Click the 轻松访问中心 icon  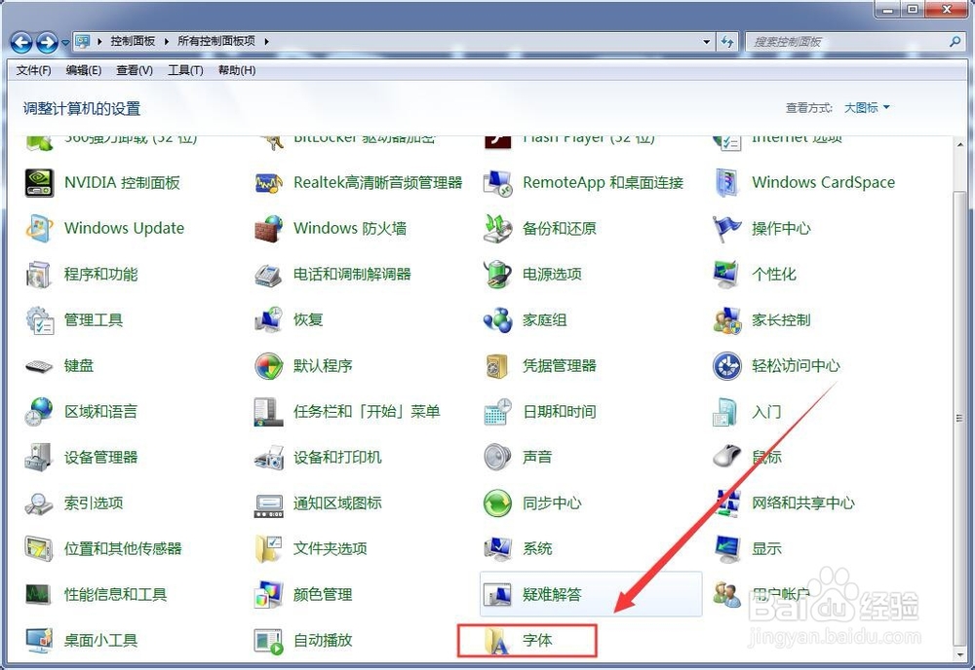click(x=727, y=366)
